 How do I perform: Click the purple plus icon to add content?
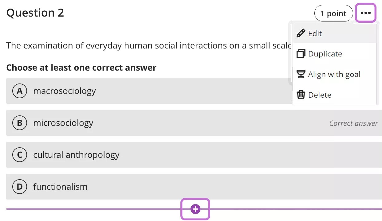pos(195,209)
